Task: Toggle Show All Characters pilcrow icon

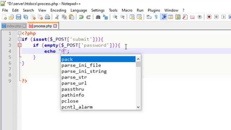Action: (x=156, y=17)
